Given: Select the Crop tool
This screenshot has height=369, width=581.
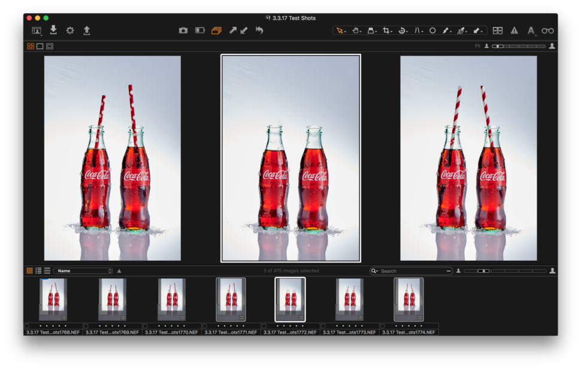Looking at the screenshot, I should click(x=387, y=29).
